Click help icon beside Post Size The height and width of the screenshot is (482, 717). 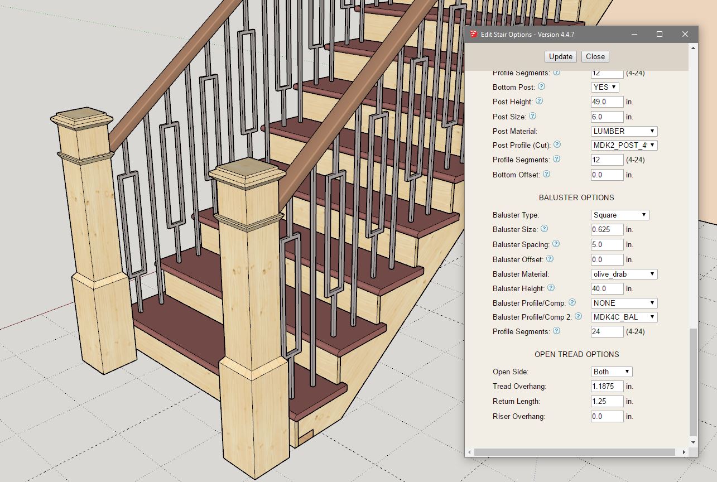pos(532,117)
